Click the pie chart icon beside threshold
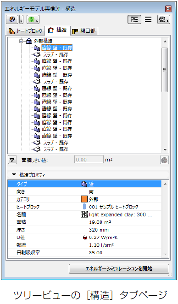Screen dimensions: 178x304 [164, 160]
